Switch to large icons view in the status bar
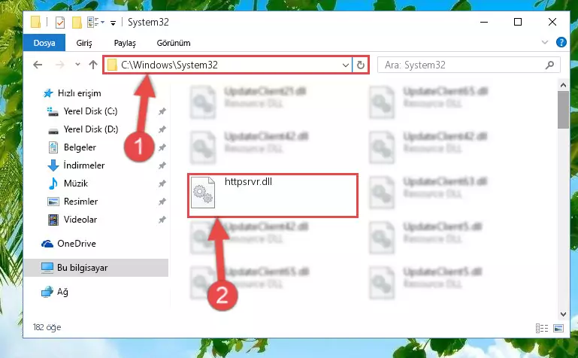Image resolution: width=578 pixels, height=358 pixels. (x=558, y=328)
